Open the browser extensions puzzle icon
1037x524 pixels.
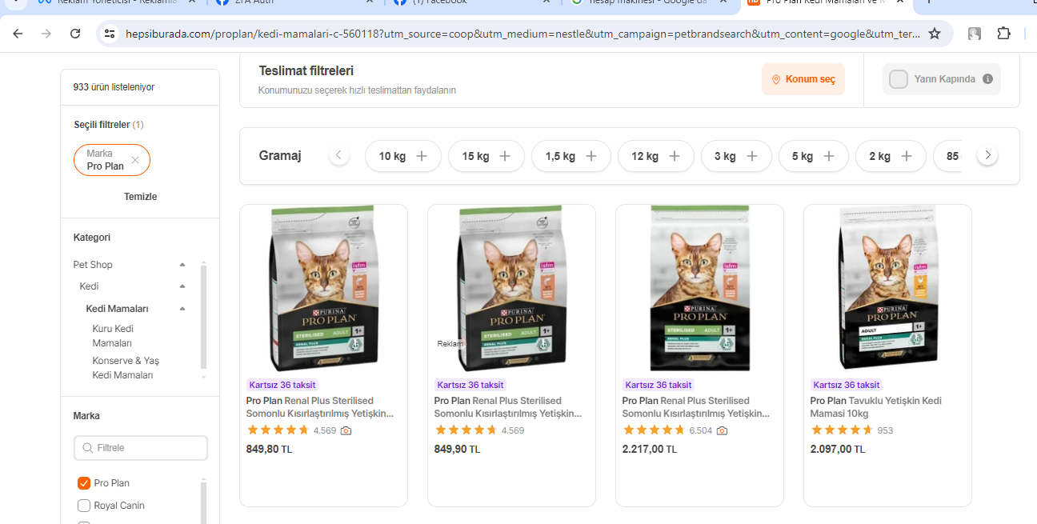pos(1003,34)
